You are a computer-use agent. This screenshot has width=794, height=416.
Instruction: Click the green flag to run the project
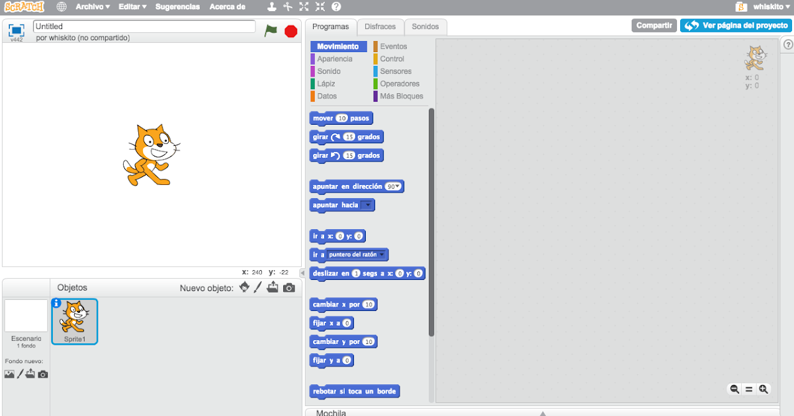tap(271, 30)
